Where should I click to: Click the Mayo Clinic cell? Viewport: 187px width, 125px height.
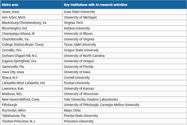[x=125, y=110]
